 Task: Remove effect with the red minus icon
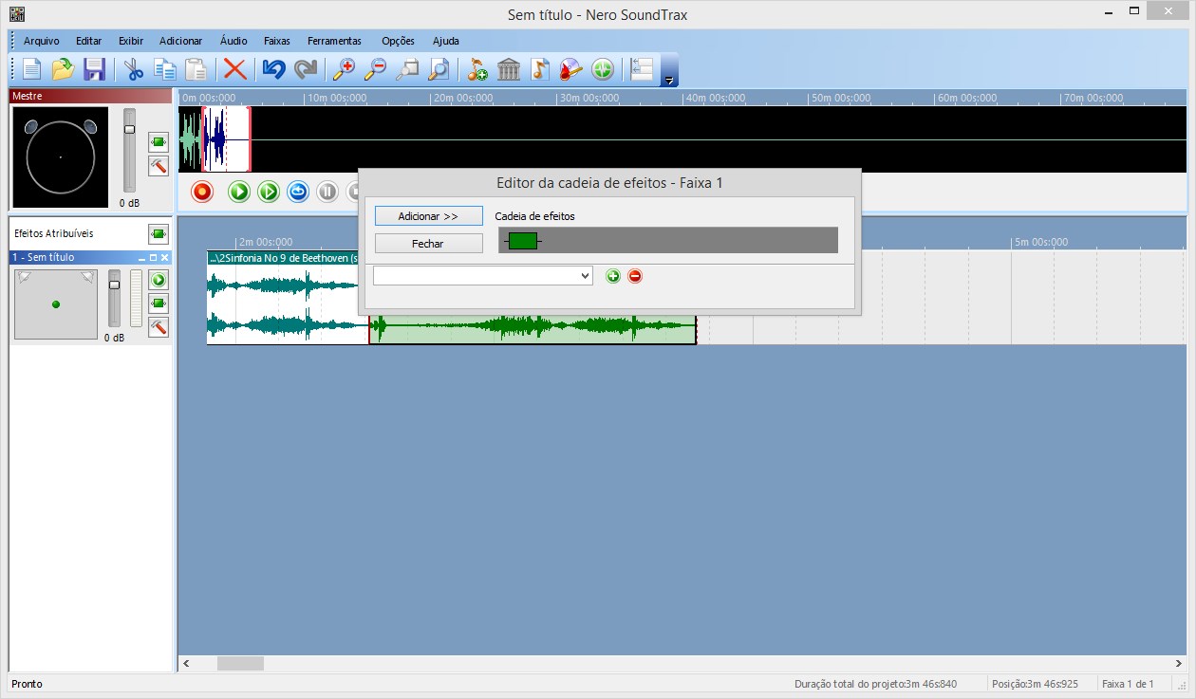pyautogui.click(x=635, y=276)
